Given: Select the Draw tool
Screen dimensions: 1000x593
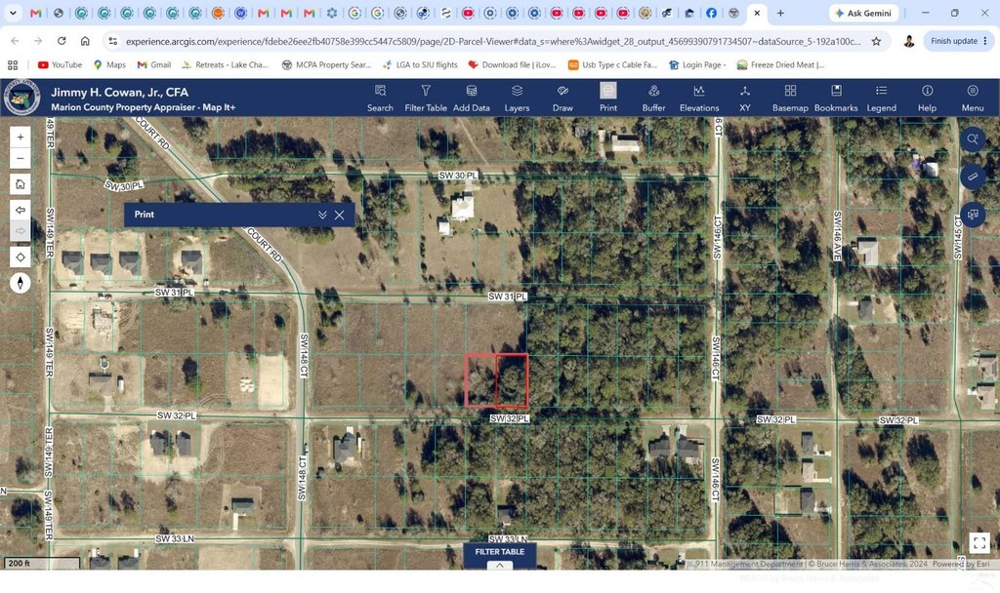Looking at the screenshot, I should tap(562, 99).
